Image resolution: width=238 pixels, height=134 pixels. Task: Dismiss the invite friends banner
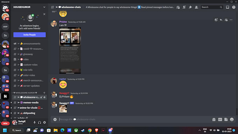(44, 14)
